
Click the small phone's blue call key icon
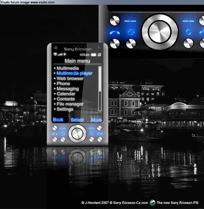coord(55,134)
